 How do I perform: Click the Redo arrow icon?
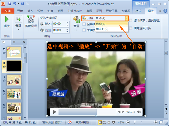23,4
